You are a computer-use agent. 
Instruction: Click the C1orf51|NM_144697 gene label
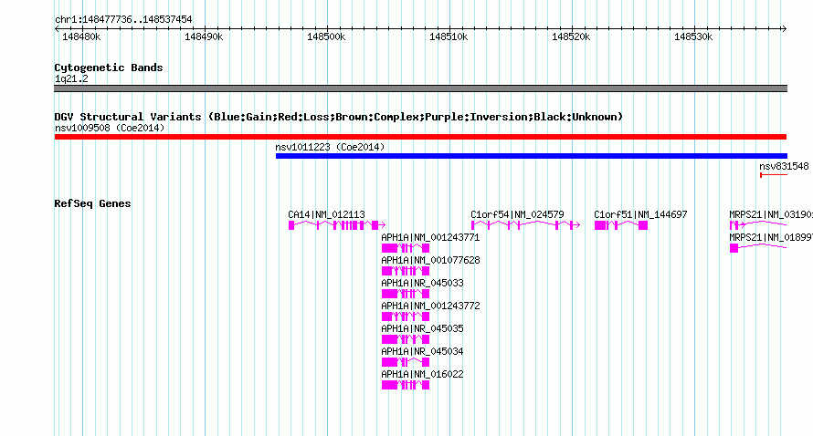point(641,214)
